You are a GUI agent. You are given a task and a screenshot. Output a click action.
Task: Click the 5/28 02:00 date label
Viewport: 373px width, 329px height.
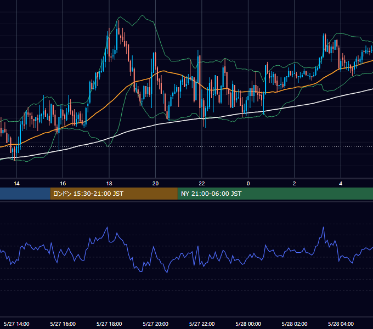[x=295, y=324]
